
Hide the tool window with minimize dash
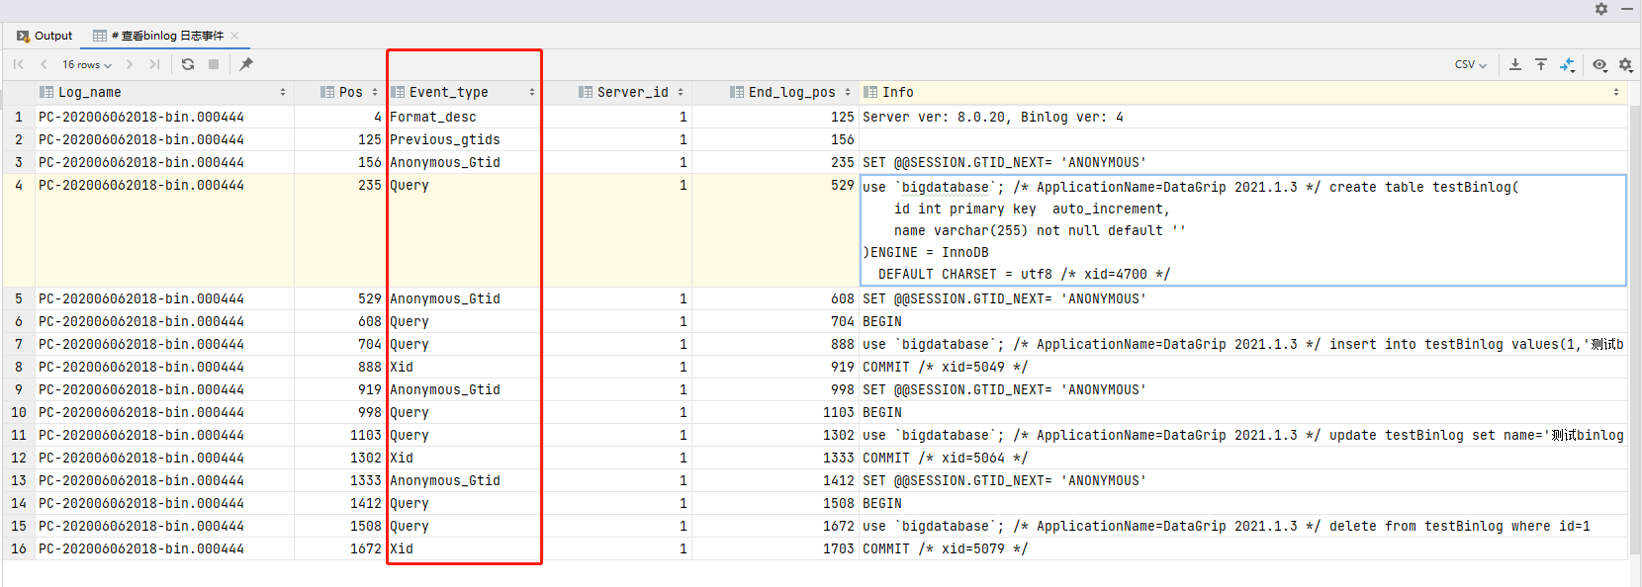pyautogui.click(x=1627, y=9)
